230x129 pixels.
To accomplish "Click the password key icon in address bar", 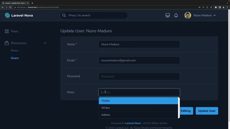I will [199, 7].
